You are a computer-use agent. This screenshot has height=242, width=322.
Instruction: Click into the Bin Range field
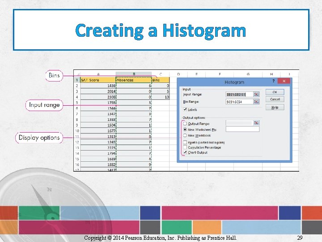[239, 102]
